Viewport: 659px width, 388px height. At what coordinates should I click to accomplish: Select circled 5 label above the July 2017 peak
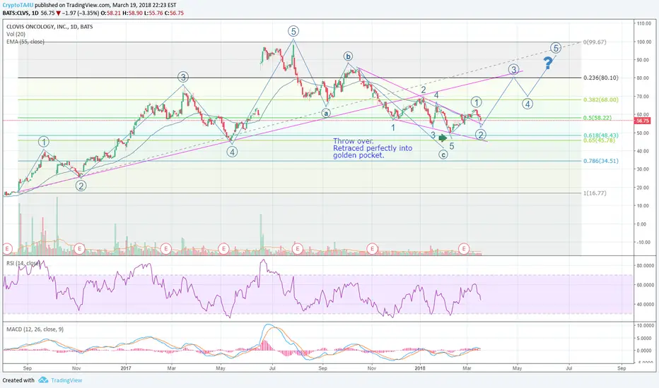(293, 31)
